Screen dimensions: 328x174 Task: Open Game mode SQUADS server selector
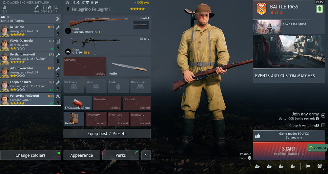(x=294, y=136)
